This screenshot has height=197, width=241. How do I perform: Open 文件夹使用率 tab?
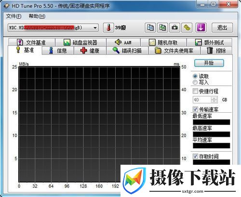(x=174, y=51)
